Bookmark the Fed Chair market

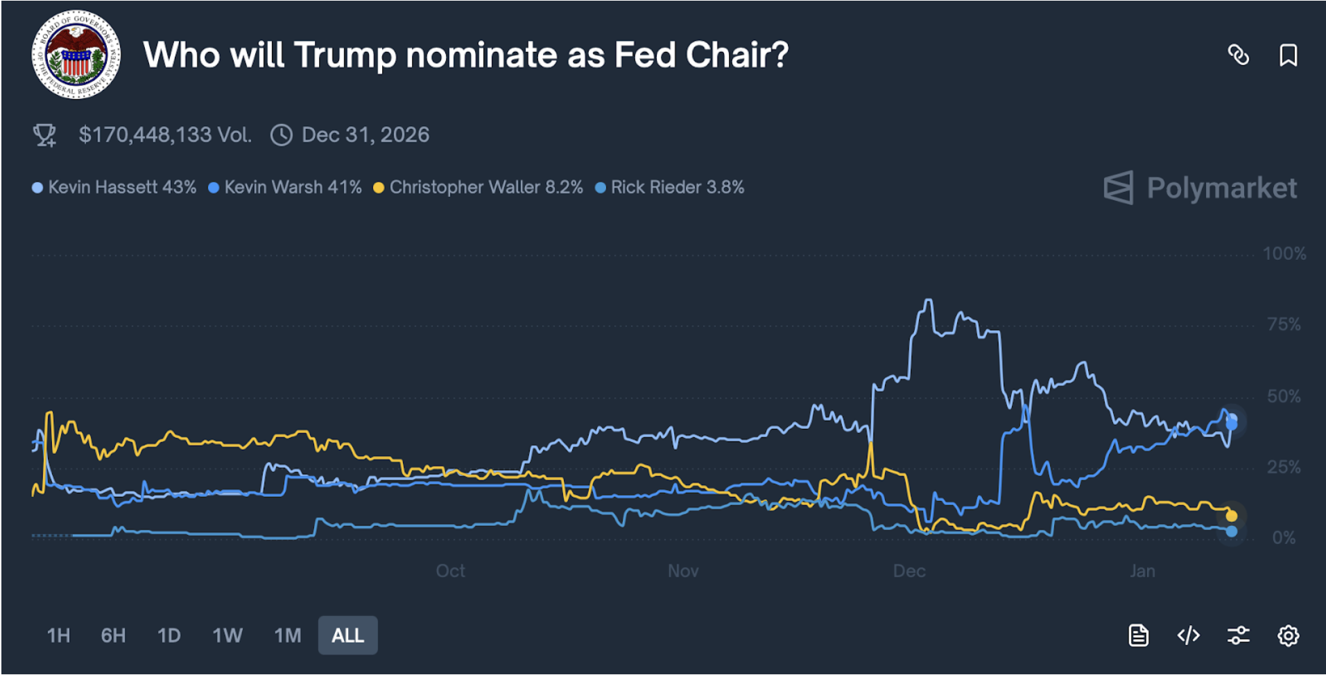pos(1289,55)
